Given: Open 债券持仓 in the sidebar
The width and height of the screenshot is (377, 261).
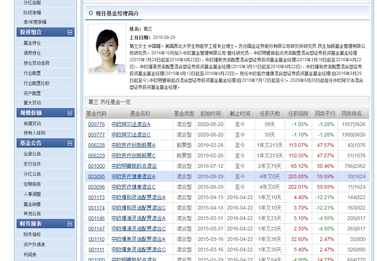Looking at the screenshot, I should (32, 53).
